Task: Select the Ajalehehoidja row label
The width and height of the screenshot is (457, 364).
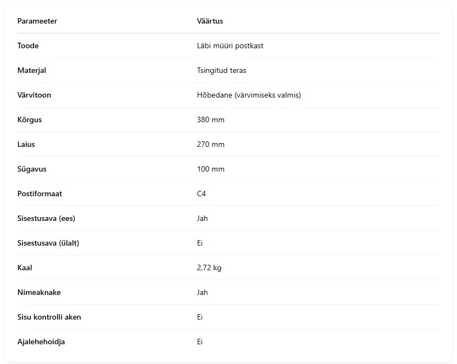Action: pyautogui.click(x=41, y=342)
